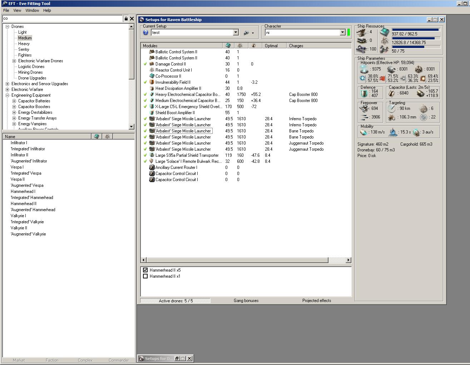
Task: Toggle X-Large C5-L Shield Overload checkmark
Action: tap(145, 107)
